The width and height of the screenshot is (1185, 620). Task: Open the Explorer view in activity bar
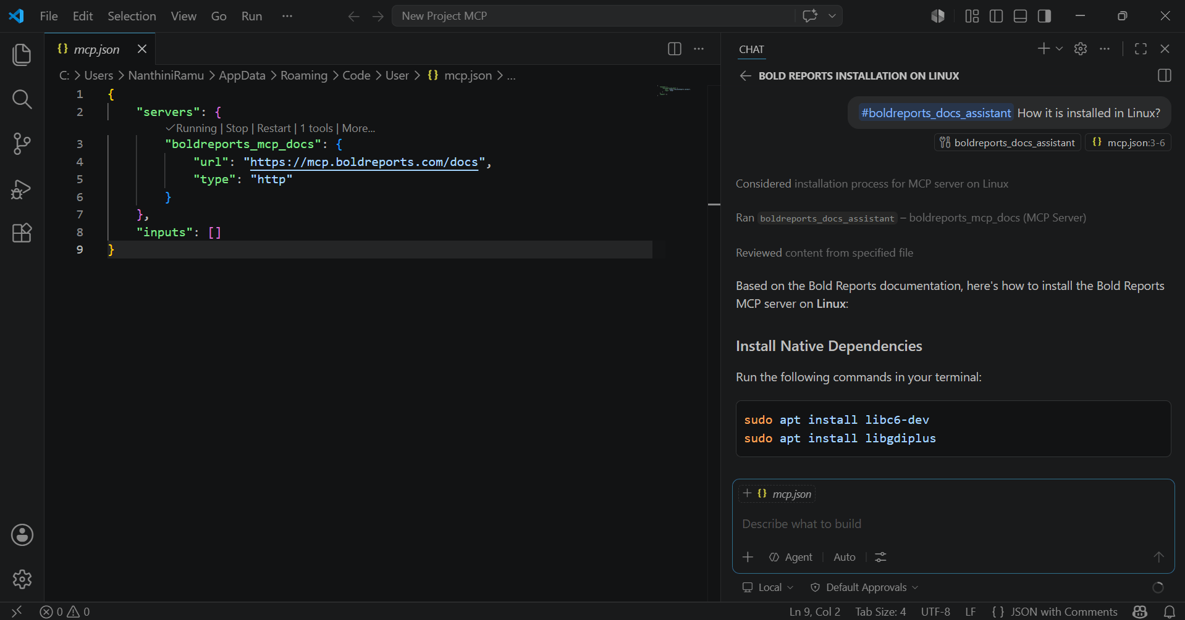tap(22, 54)
